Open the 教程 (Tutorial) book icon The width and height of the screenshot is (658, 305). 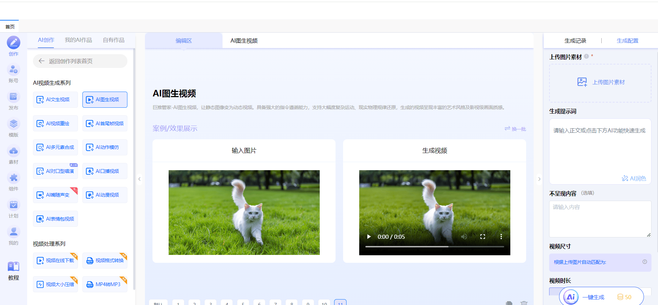pos(13,267)
